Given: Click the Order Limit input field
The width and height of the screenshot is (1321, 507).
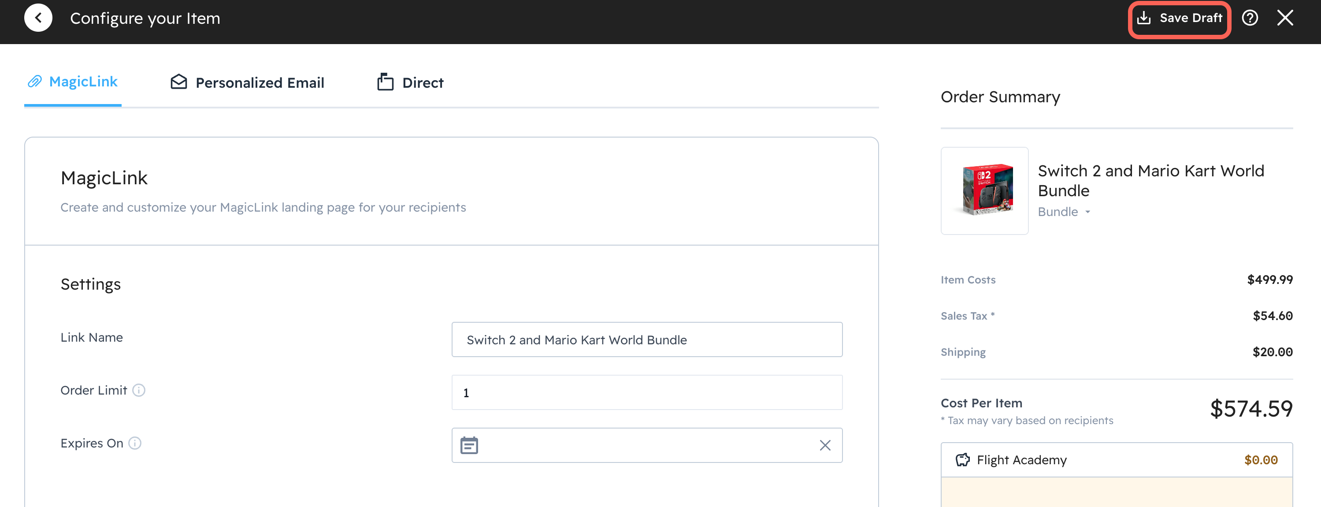Looking at the screenshot, I should tap(646, 392).
